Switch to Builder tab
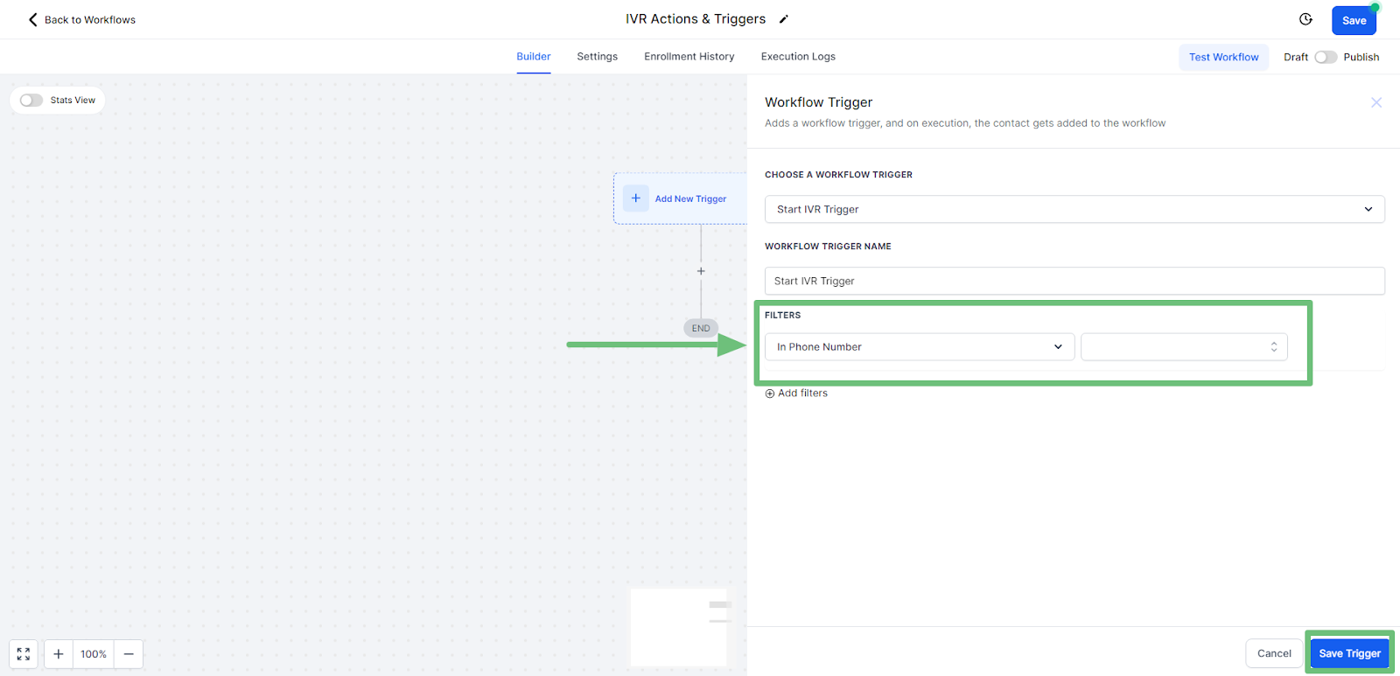 pos(534,57)
